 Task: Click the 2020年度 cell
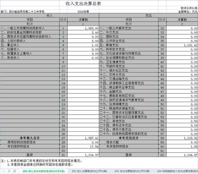(83, 11)
